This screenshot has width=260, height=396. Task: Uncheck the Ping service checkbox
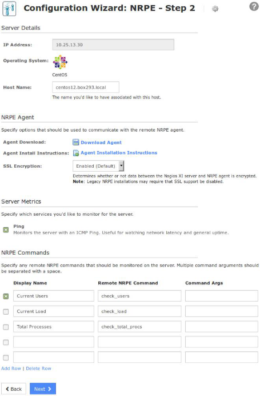tap(6, 230)
